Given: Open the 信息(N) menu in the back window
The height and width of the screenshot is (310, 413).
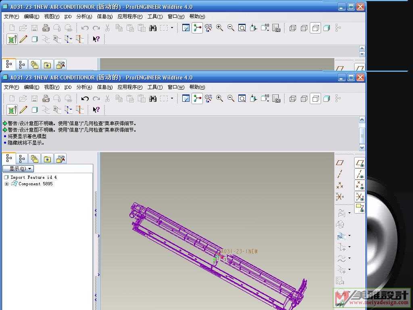Looking at the screenshot, I should pyautogui.click(x=104, y=17).
